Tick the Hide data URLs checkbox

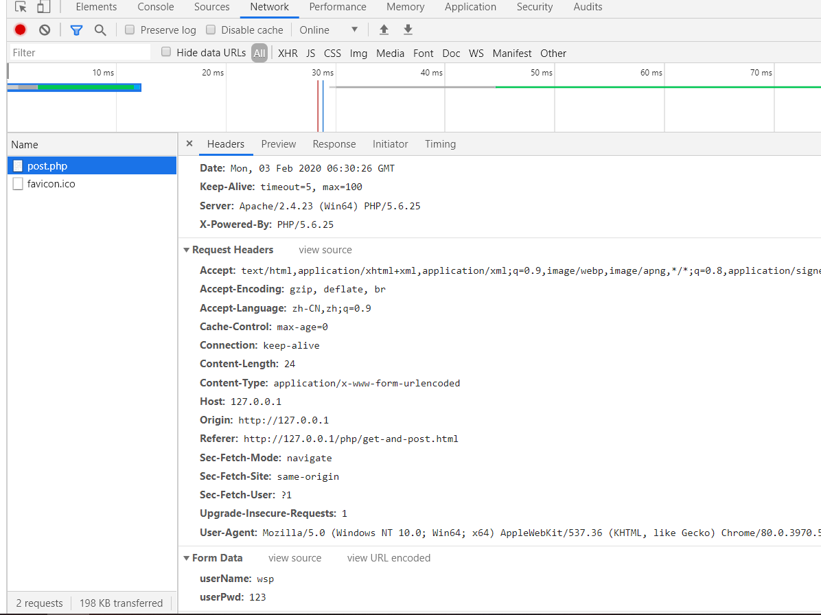(166, 51)
